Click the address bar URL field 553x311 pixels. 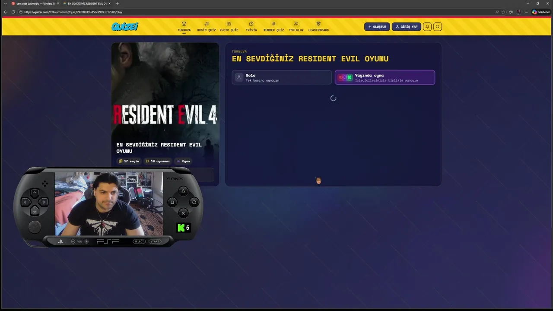pyautogui.click(x=259, y=12)
